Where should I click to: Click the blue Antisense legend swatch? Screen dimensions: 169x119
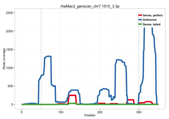tap(140, 20)
